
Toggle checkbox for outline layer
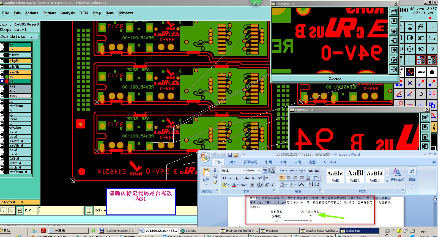click(2, 106)
